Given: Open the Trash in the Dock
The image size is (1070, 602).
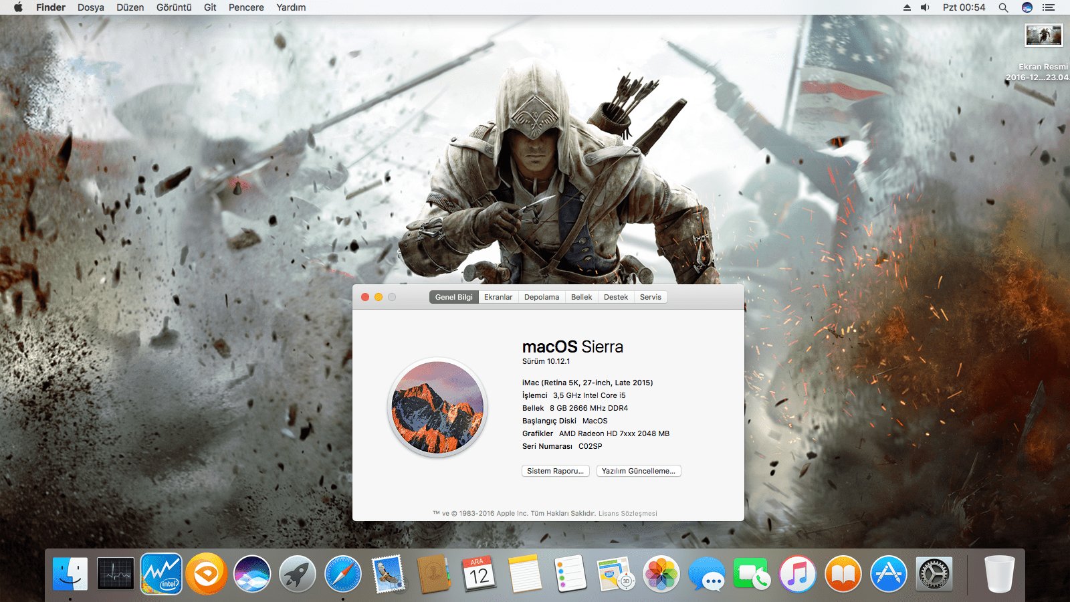Looking at the screenshot, I should [x=1000, y=574].
